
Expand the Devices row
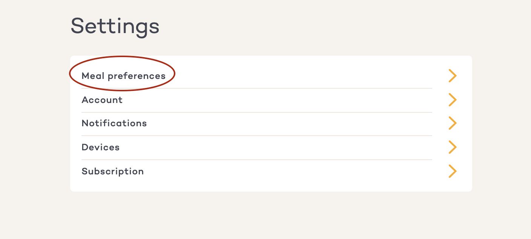[256, 147]
